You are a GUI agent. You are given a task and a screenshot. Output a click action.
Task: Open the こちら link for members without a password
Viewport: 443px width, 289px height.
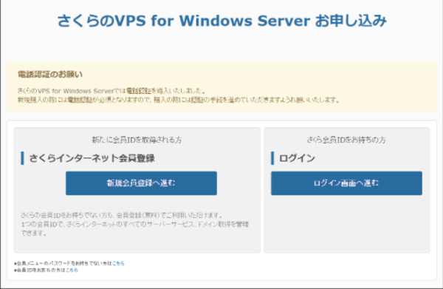click(x=118, y=263)
